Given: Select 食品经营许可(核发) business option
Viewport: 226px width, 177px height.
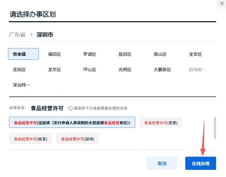Looking at the screenshot, I should coord(30,139).
